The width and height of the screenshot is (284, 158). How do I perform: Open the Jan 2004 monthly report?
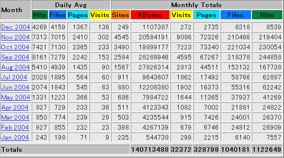click(15, 138)
